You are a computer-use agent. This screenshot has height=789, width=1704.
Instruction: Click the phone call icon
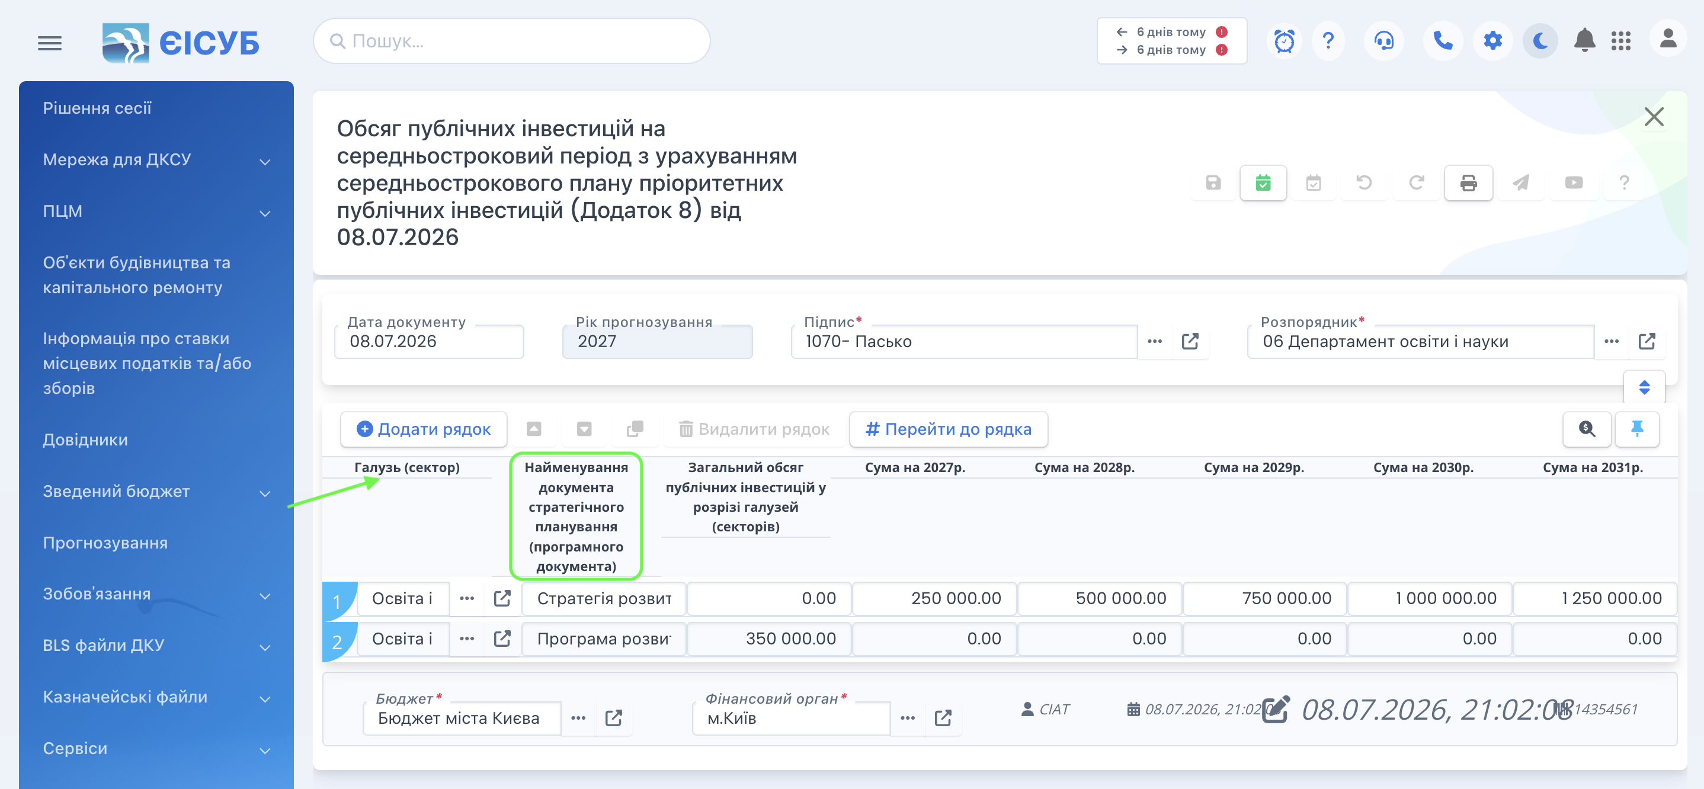(1443, 41)
